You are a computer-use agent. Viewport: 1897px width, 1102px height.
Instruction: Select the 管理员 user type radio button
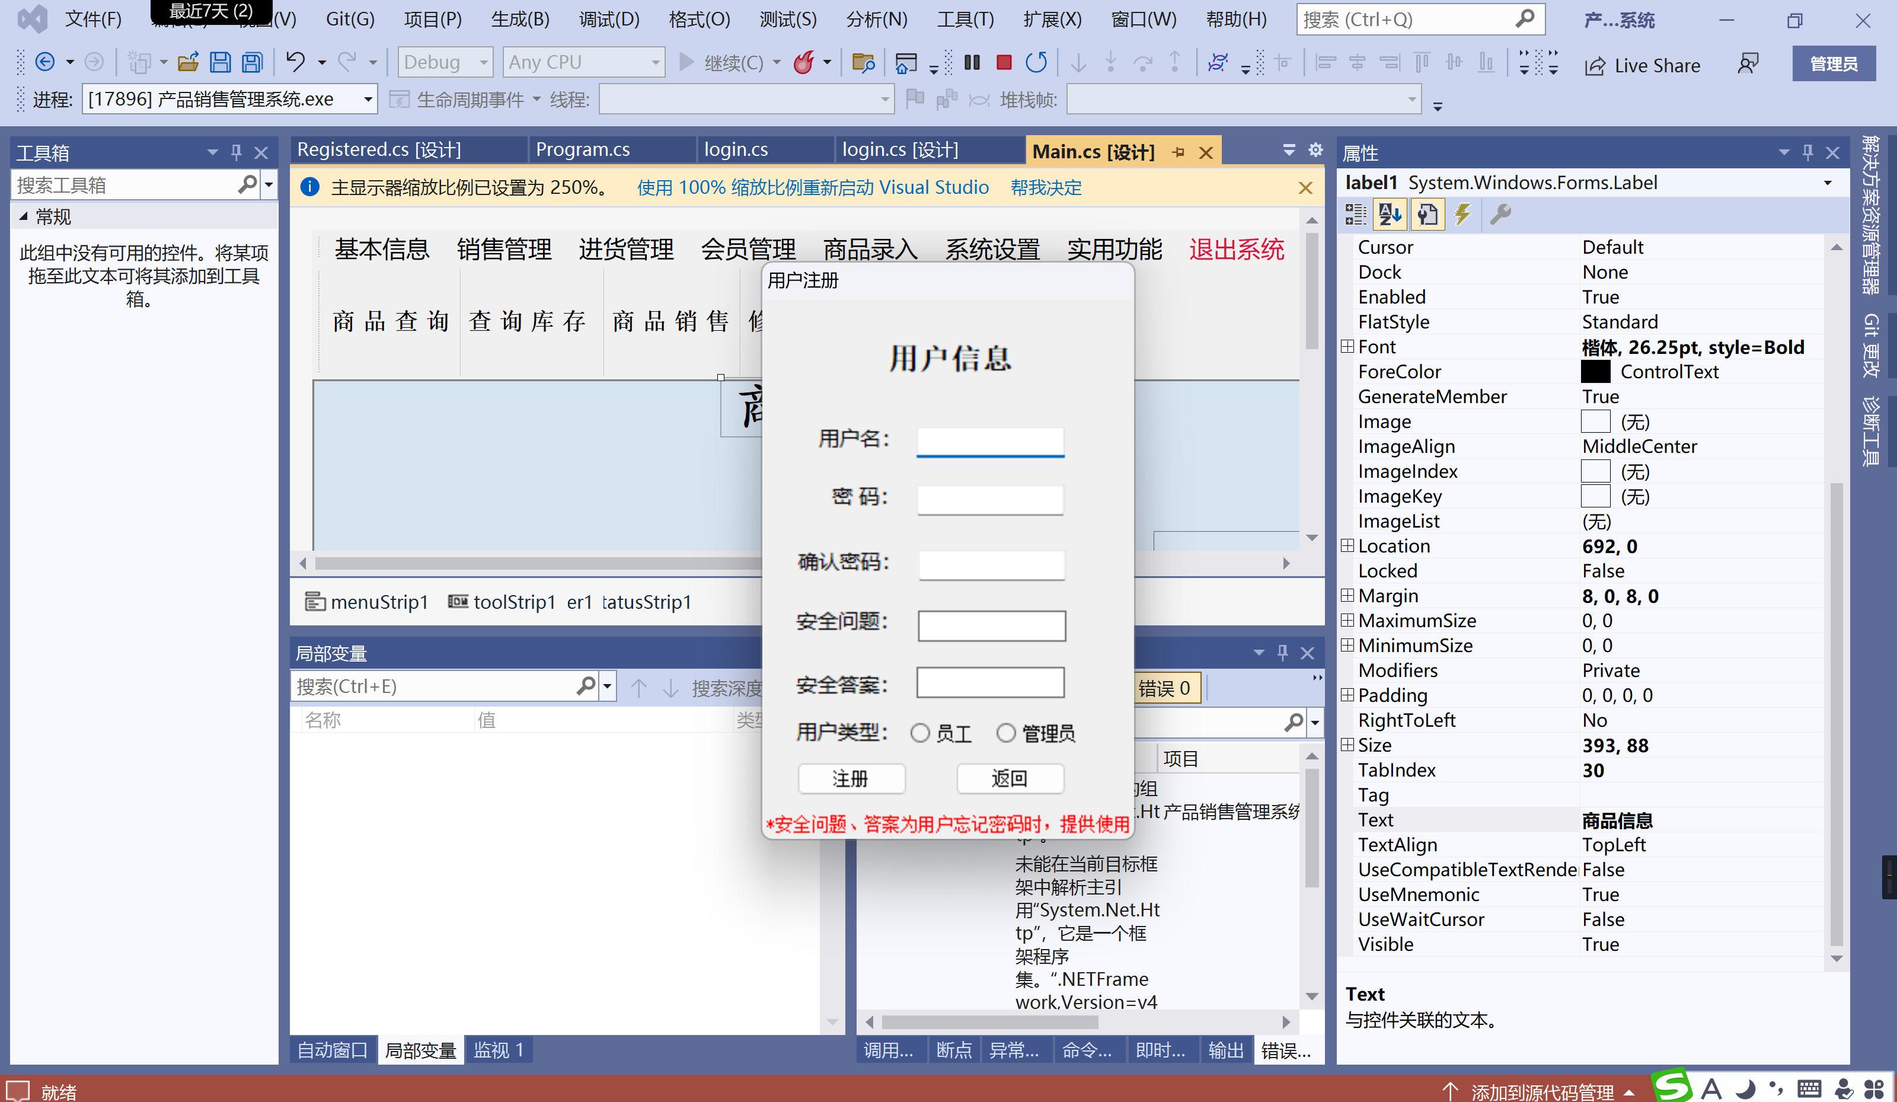pyautogui.click(x=1007, y=733)
